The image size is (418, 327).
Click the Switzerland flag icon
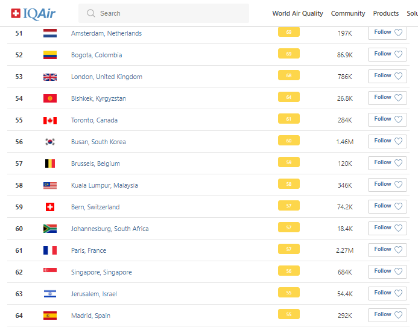coord(50,207)
